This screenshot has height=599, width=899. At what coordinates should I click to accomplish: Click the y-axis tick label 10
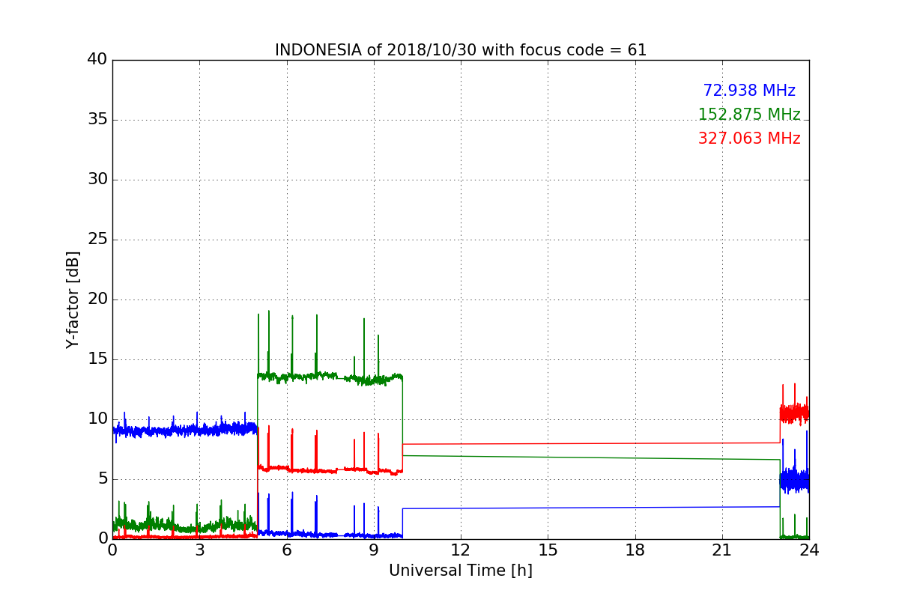click(97, 419)
